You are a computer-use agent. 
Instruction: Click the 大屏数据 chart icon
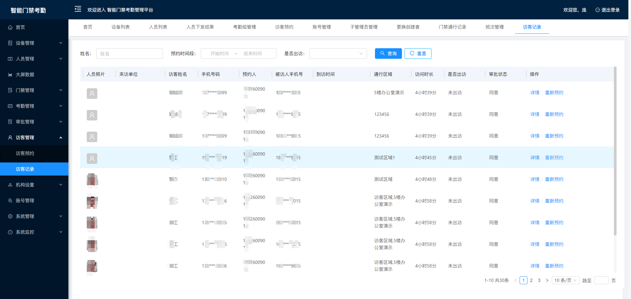click(10, 75)
